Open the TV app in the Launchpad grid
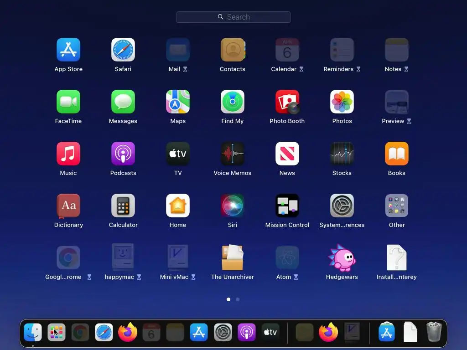This screenshot has height=350, width=467. tap(178, 154)
